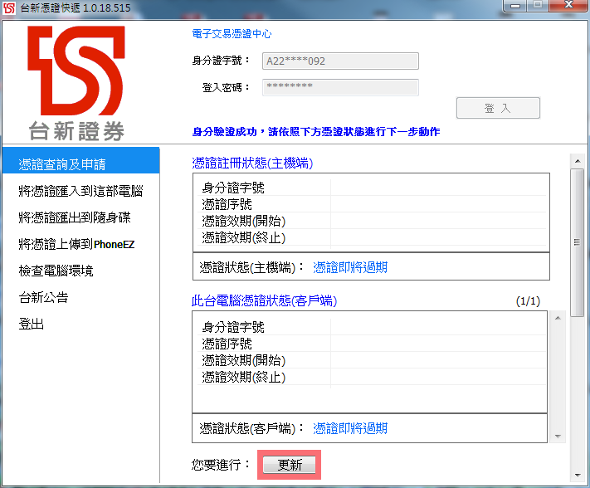Click the 身分驗證成功 status message

(316, 132)
